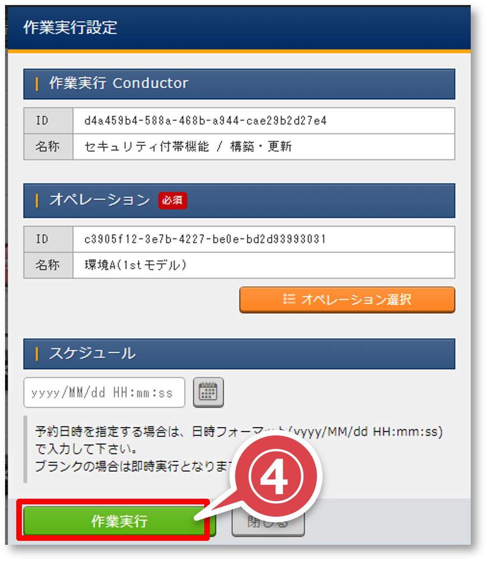The width and height of the screenshot is (487, 570).
Task: Click the Conductor name セキュリティ付帯機能 / 構築・更新
Action: coord(188,147)
